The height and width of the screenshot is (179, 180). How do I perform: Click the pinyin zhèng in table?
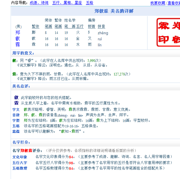point(103,33)
